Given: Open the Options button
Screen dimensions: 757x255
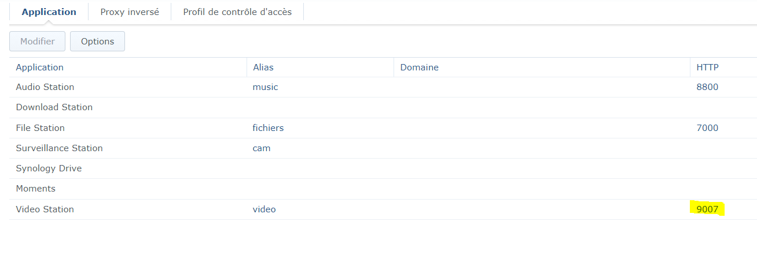Looking at the screenshot, I should (x=97, y=42).
